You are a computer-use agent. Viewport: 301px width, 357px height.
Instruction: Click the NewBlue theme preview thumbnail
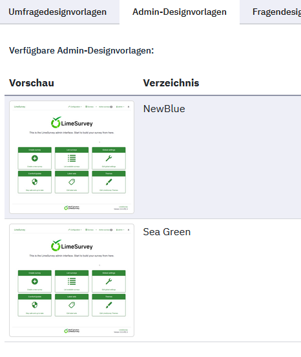point(72,157)
